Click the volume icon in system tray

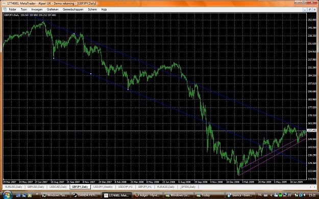click(305, 195)
